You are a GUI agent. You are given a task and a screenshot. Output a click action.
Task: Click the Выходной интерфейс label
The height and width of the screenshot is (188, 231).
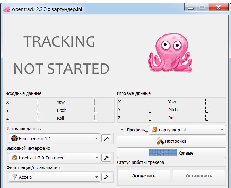coord(28,148)
